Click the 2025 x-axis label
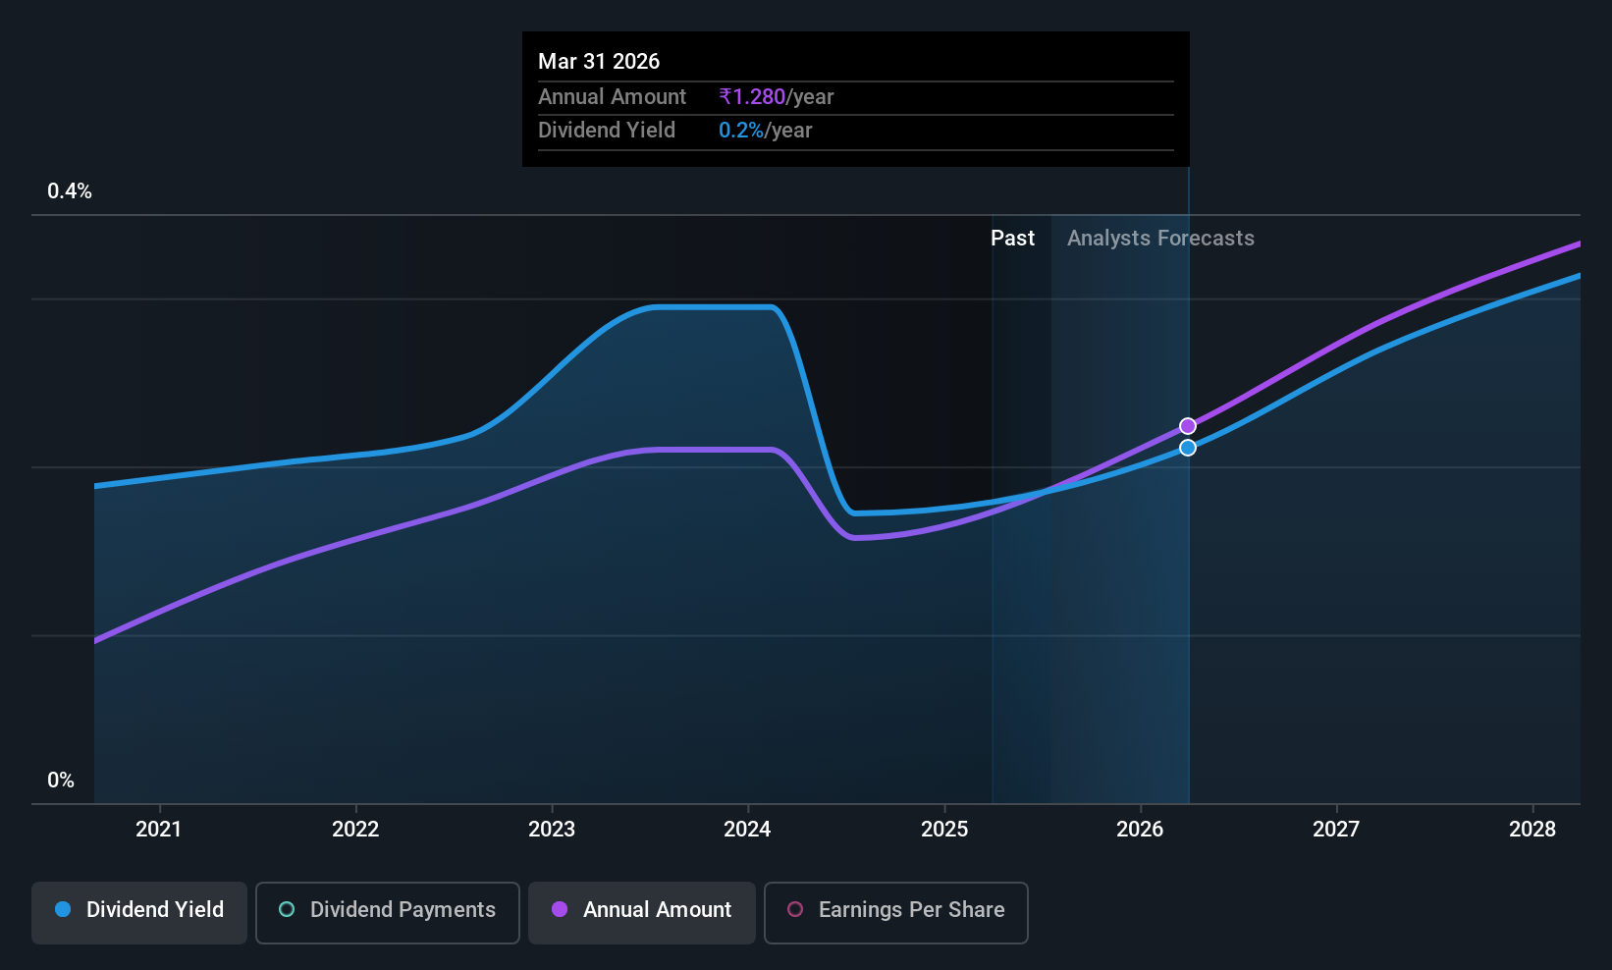Viewport: 1612px width, 970px height. coord(944,830)
